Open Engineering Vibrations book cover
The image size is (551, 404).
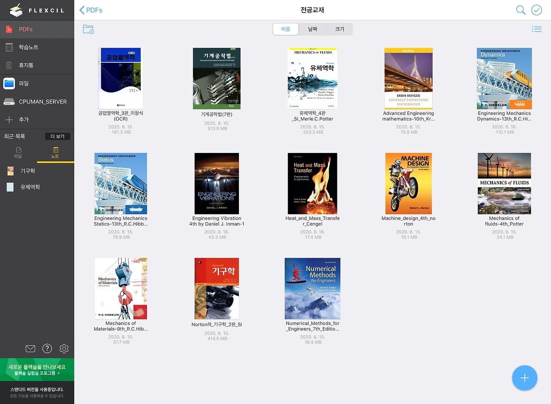[x=217, y=184]
